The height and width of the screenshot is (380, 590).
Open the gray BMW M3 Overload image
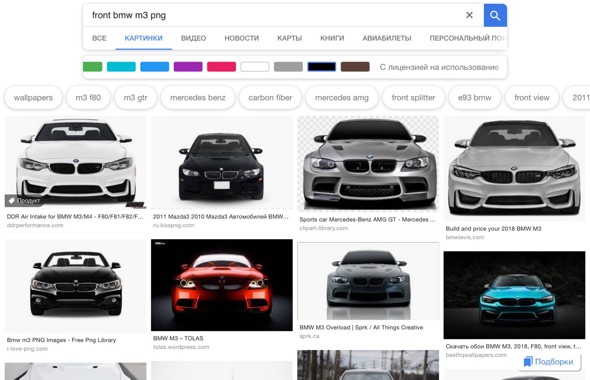[x=368, y=281]
